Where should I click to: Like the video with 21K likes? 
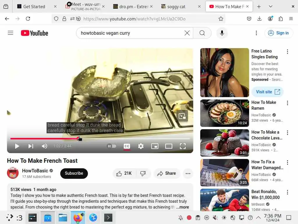[124, 173]
